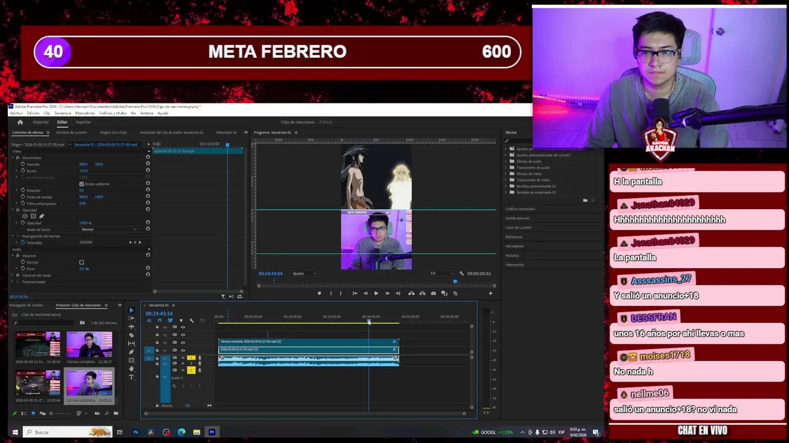Toggle Solo on audio track A1
Image resolution: width=789 pixels, height=443 pixels.
(x=191, y=358)
